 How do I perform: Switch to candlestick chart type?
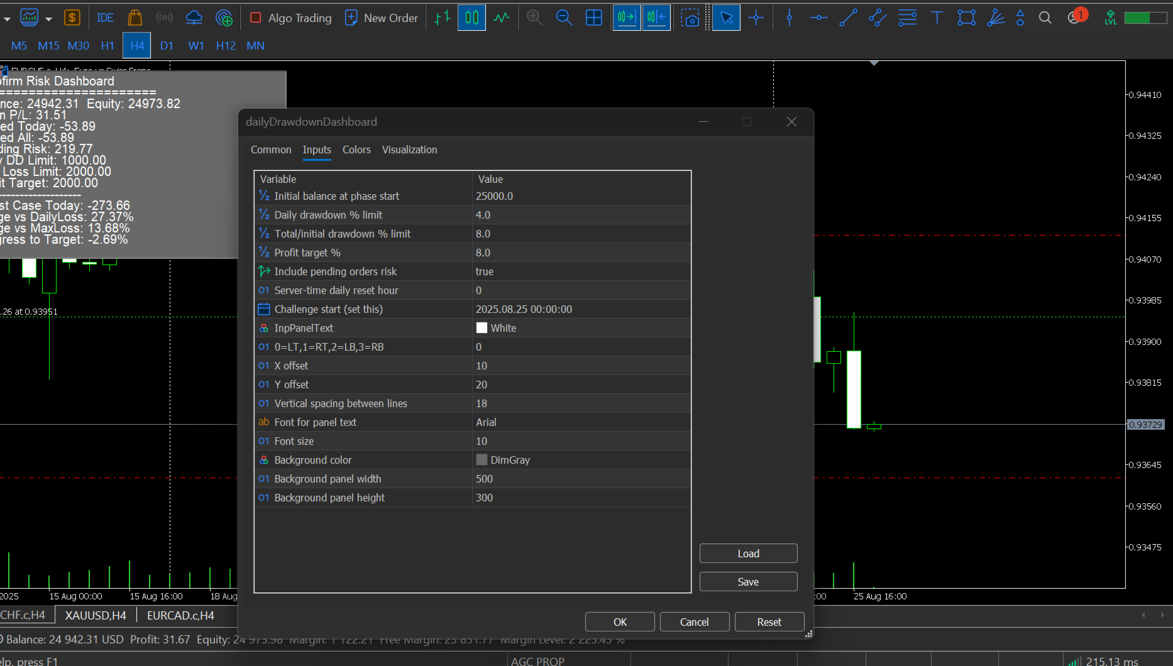tap(471, 18)
